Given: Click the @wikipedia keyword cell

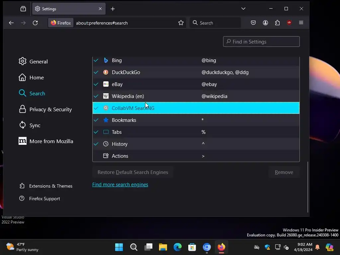Looking at the screenshot, I should pos(214,96).
